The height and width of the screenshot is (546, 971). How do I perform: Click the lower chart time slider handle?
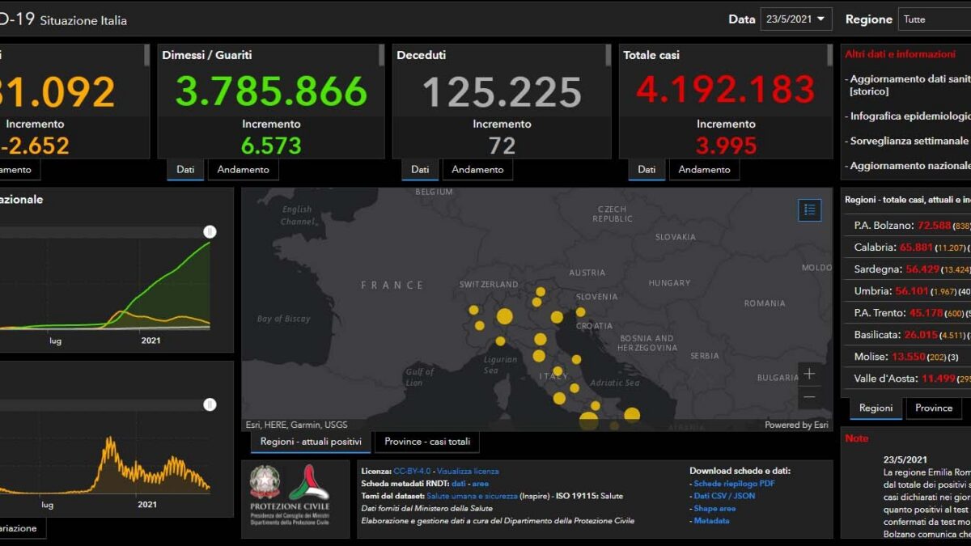pos(210,404)
